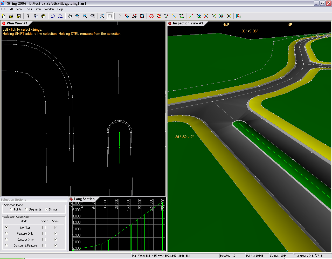Click the red circle-slash delete icon

[x=151, y=16]
